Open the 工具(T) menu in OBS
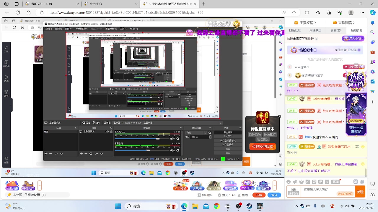This screenshot has width=378, height=212. coord(123,29)
